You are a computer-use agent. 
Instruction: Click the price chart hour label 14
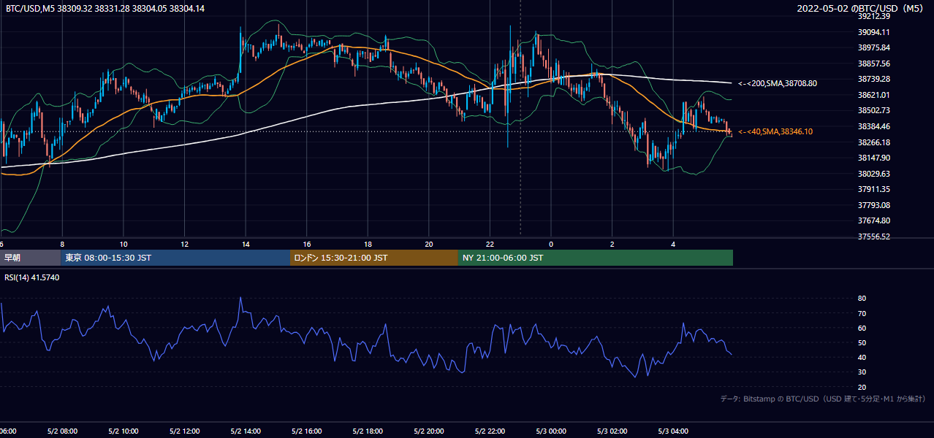246,244
